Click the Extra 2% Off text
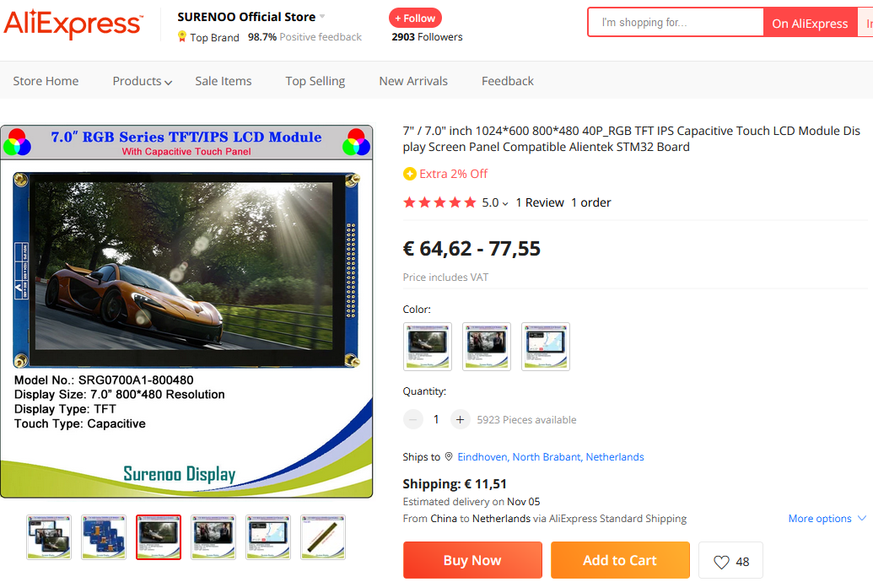This screenshot has height=582, width=873. (453, 174)
